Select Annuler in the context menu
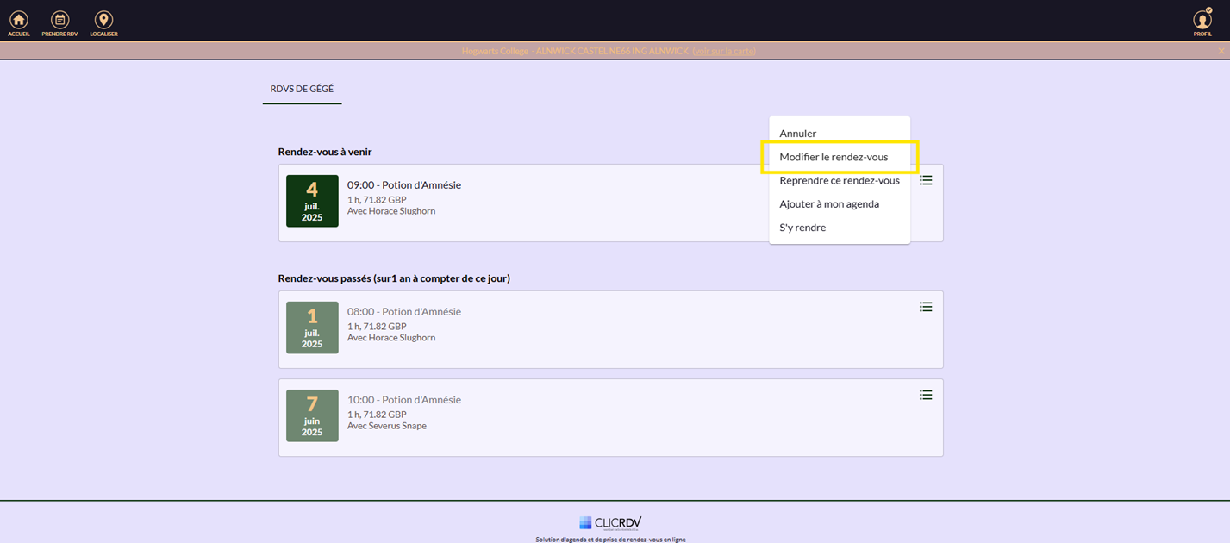1230x543 pixels. tap(797, 134)
